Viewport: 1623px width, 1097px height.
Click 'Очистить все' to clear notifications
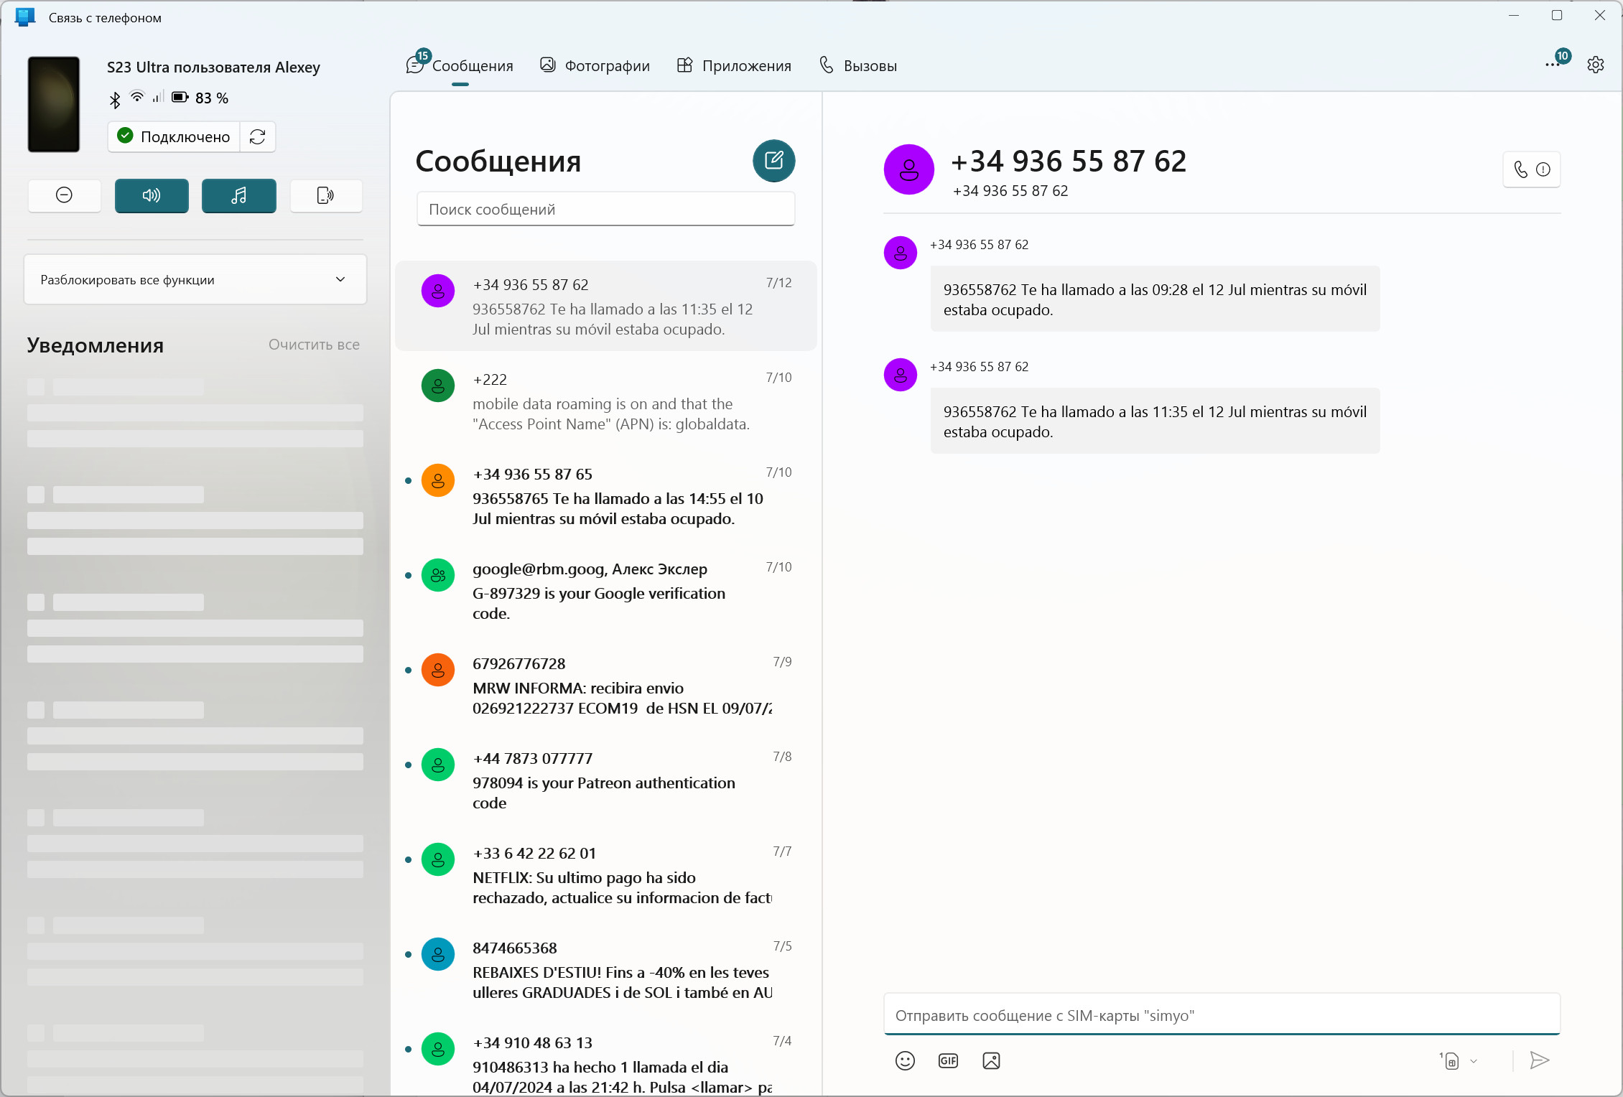pos(314,345)
